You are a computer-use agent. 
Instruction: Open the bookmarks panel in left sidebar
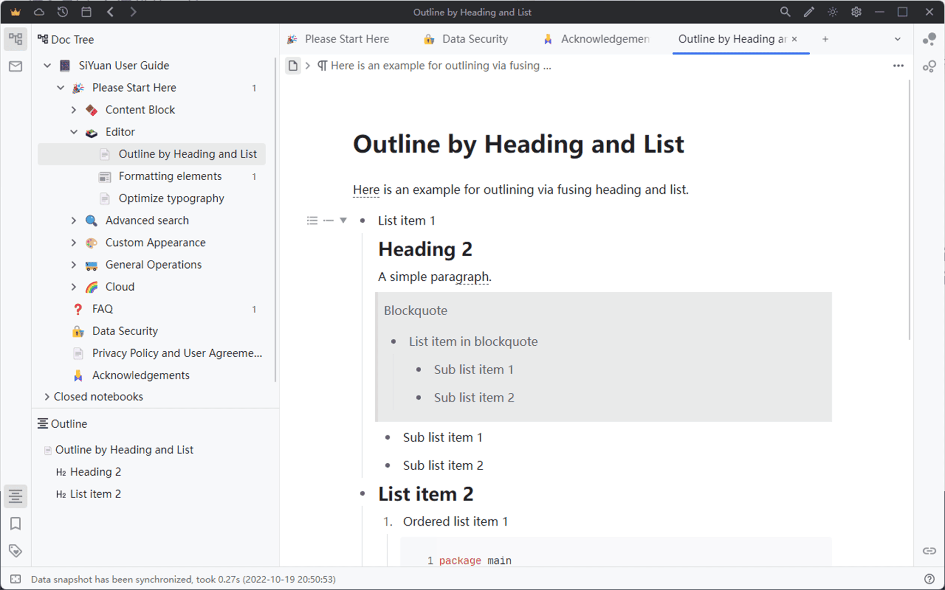[15, 524]
